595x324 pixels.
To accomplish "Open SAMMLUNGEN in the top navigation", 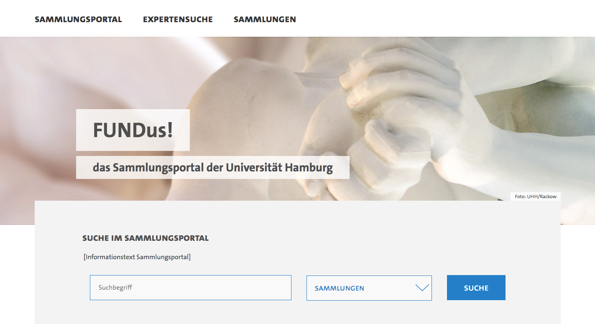I will point(265,19).
